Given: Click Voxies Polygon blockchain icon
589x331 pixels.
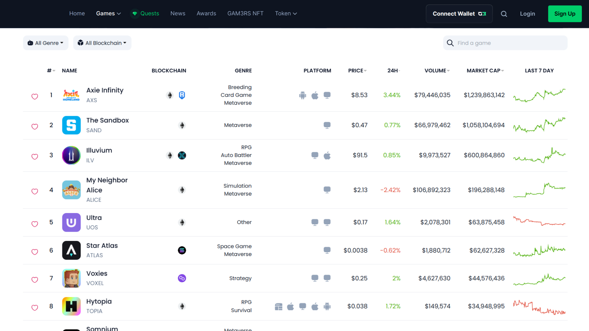Looking at the screenshot, I should (x=182, y=278).
